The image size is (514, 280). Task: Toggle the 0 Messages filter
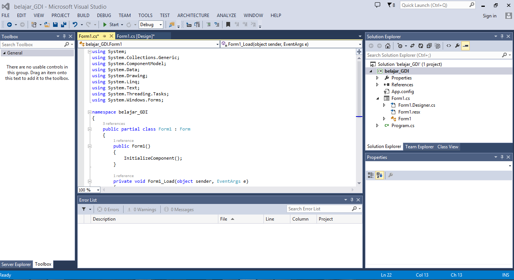(179, 209)
